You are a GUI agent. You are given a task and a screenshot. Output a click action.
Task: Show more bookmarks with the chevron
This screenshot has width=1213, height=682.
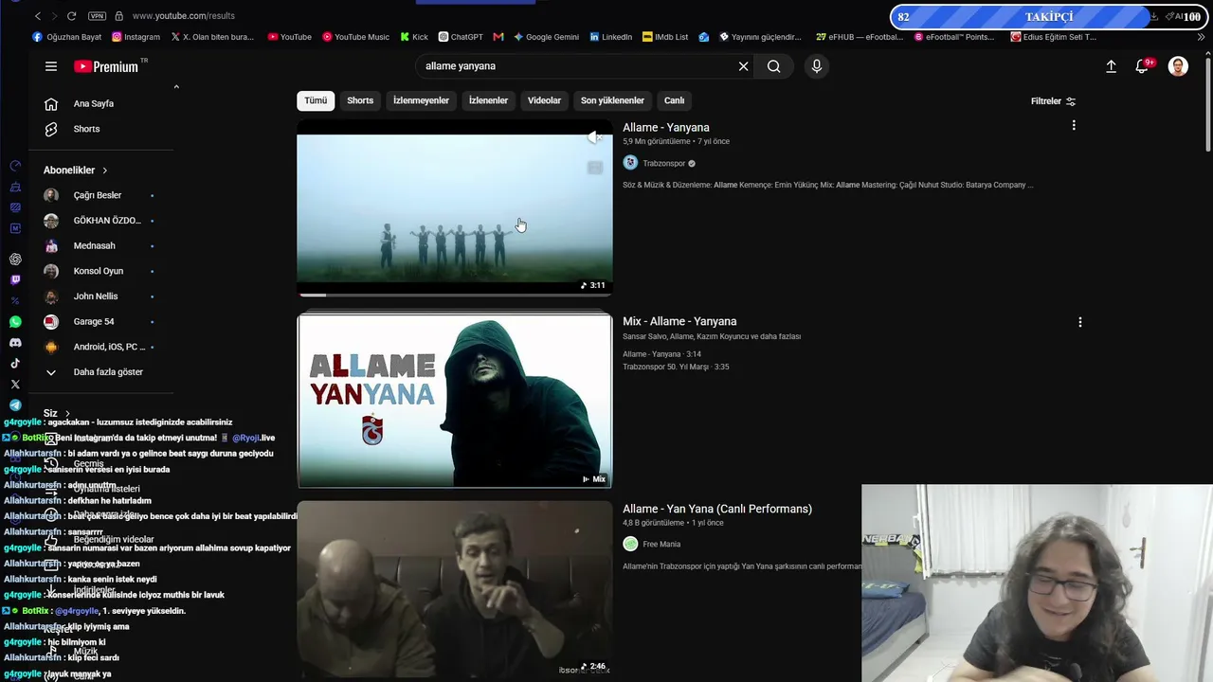[x=1202, y=37]
